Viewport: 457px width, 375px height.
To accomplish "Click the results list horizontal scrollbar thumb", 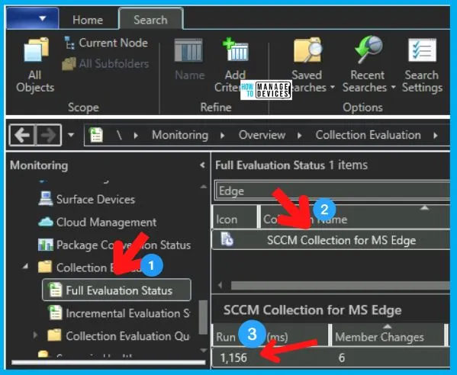I will pos(340,285).
